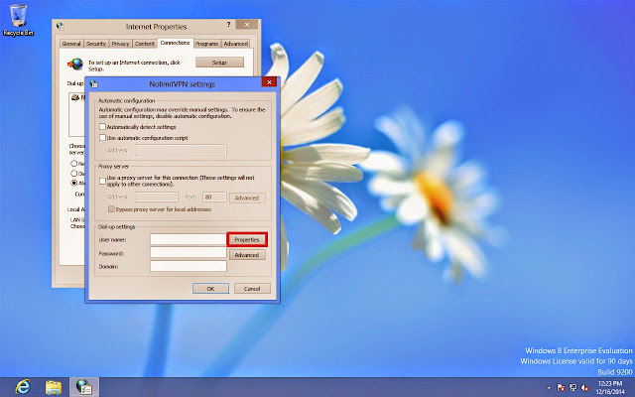
Task: Close the NolimitVPN settings dialog
Action: coord(269,81)
